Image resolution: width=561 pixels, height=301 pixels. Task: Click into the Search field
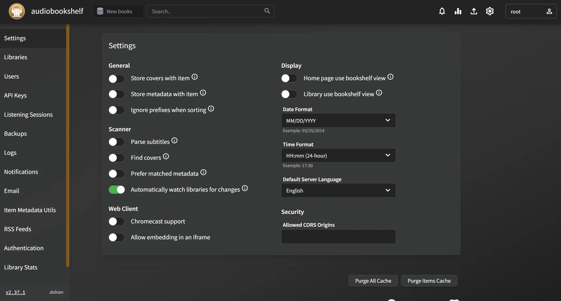(210, 11)
